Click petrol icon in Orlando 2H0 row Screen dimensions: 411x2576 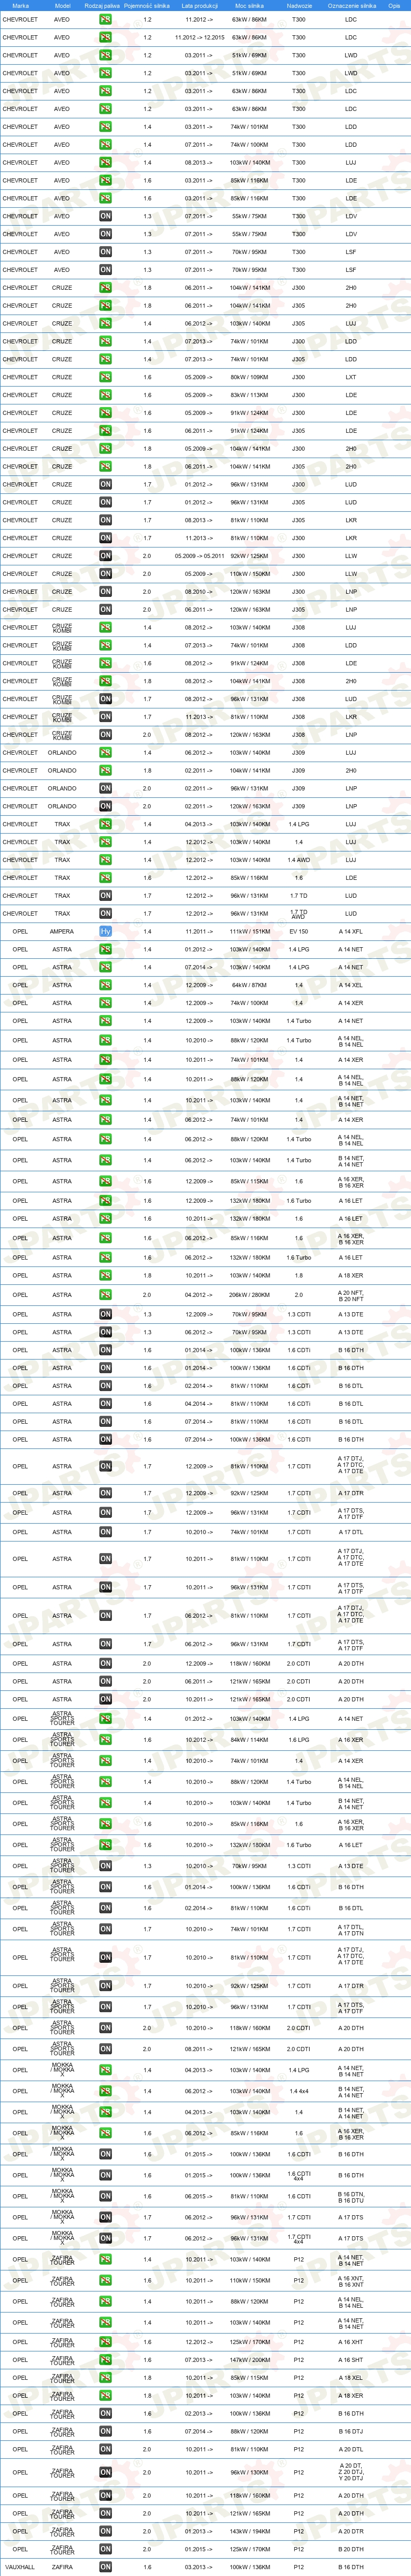[x=105, y=771]
